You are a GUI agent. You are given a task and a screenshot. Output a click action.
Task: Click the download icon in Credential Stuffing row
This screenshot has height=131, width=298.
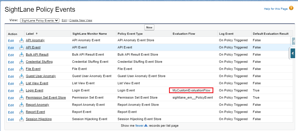pyautogui.click(x=22, y=62)
